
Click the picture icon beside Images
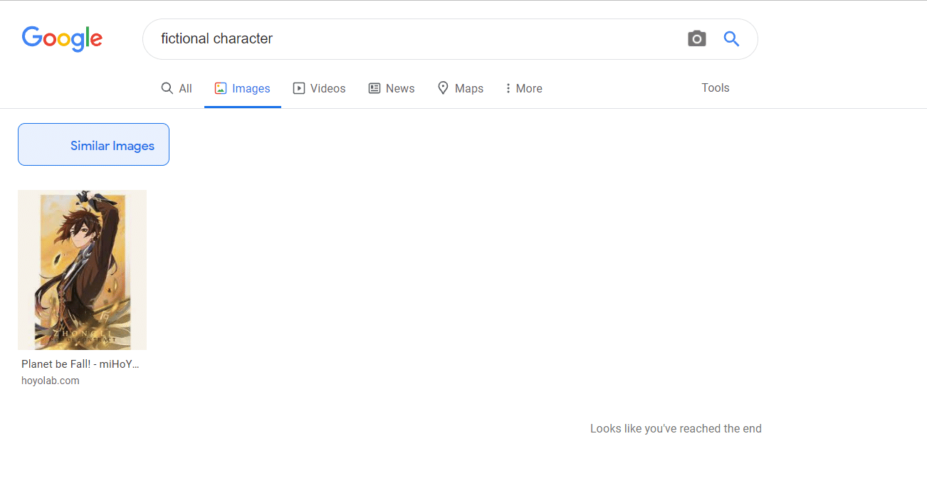221,88
